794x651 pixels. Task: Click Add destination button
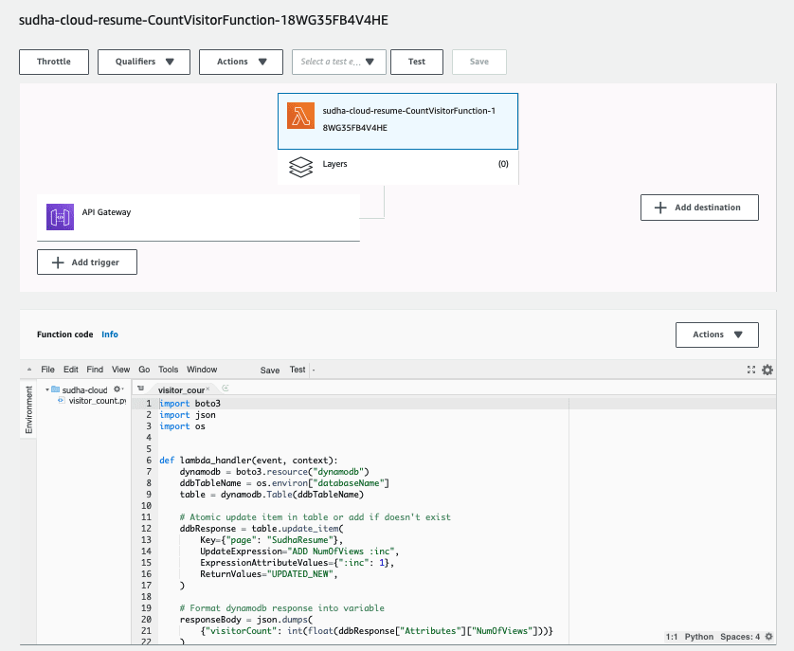tap(699, 208)
